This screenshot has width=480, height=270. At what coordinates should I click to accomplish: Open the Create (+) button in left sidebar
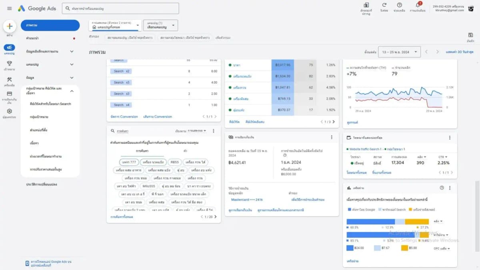pos(10,27)
